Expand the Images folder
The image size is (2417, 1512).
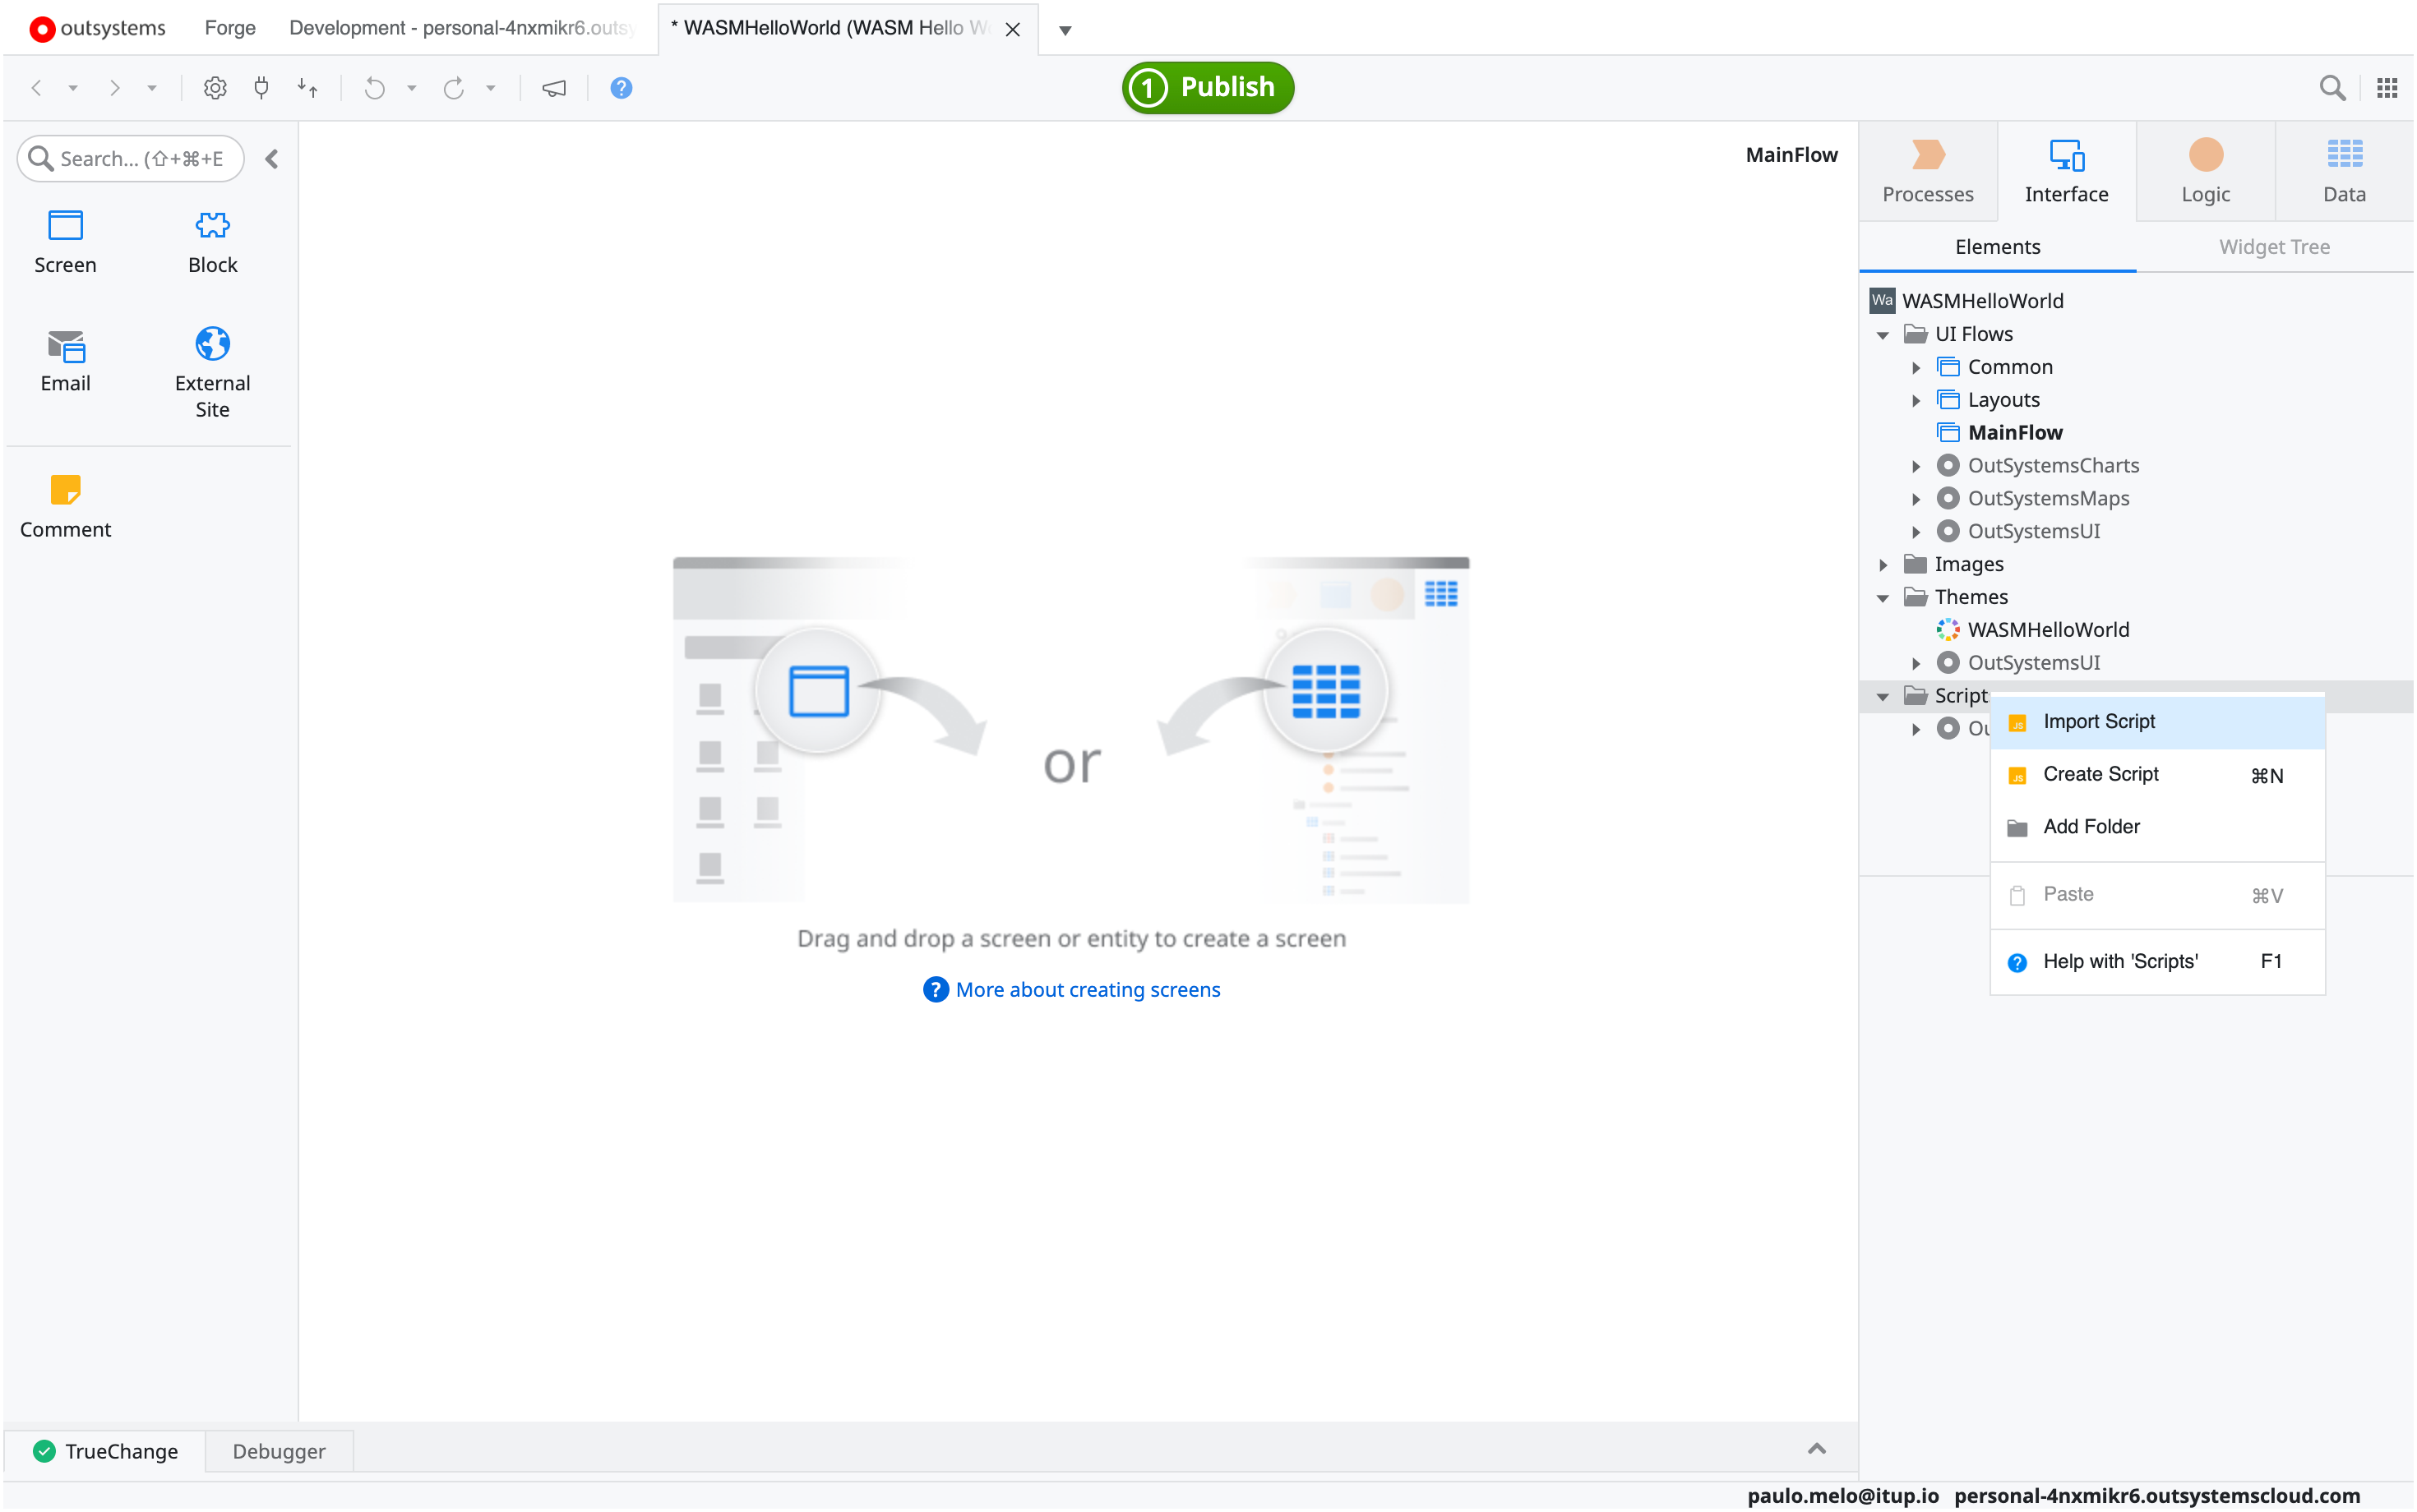tap(1883, 565)
